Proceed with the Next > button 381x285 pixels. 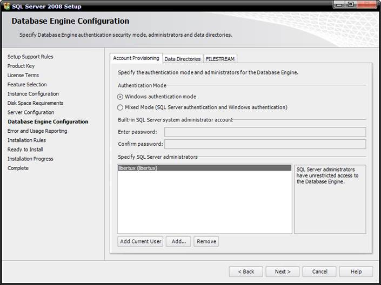pos(283,272)
